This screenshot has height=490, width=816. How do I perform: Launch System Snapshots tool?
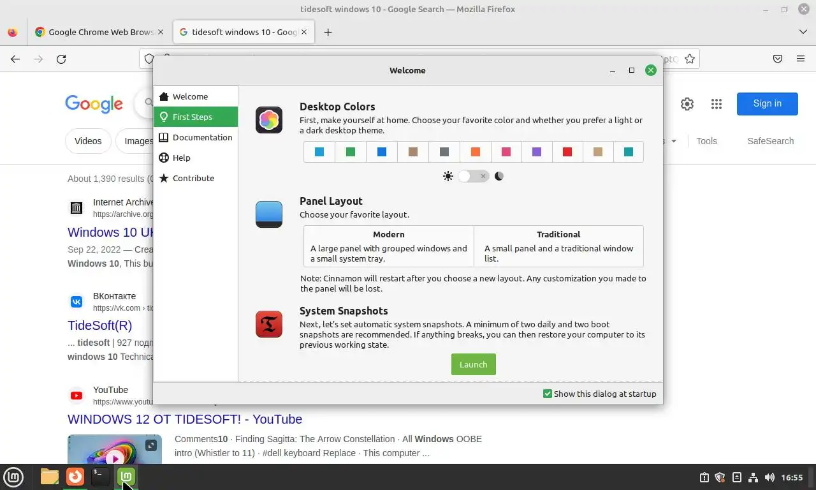(474, 364)
